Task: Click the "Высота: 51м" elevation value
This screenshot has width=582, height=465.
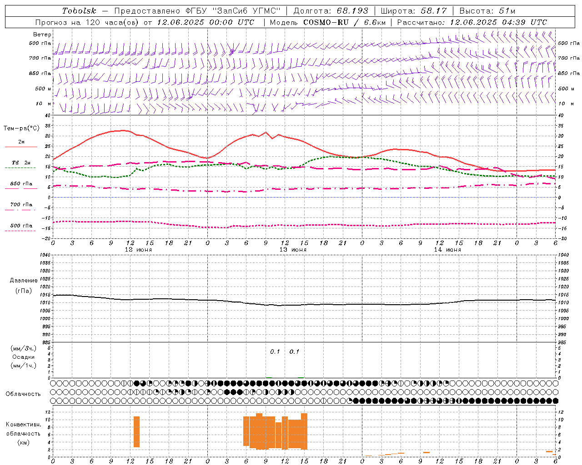Action: coord(487,11)
